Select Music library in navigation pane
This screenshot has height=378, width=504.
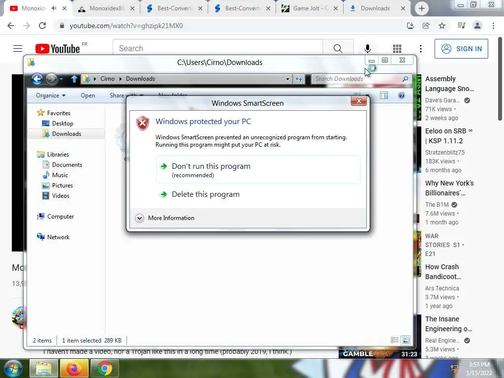60,175
